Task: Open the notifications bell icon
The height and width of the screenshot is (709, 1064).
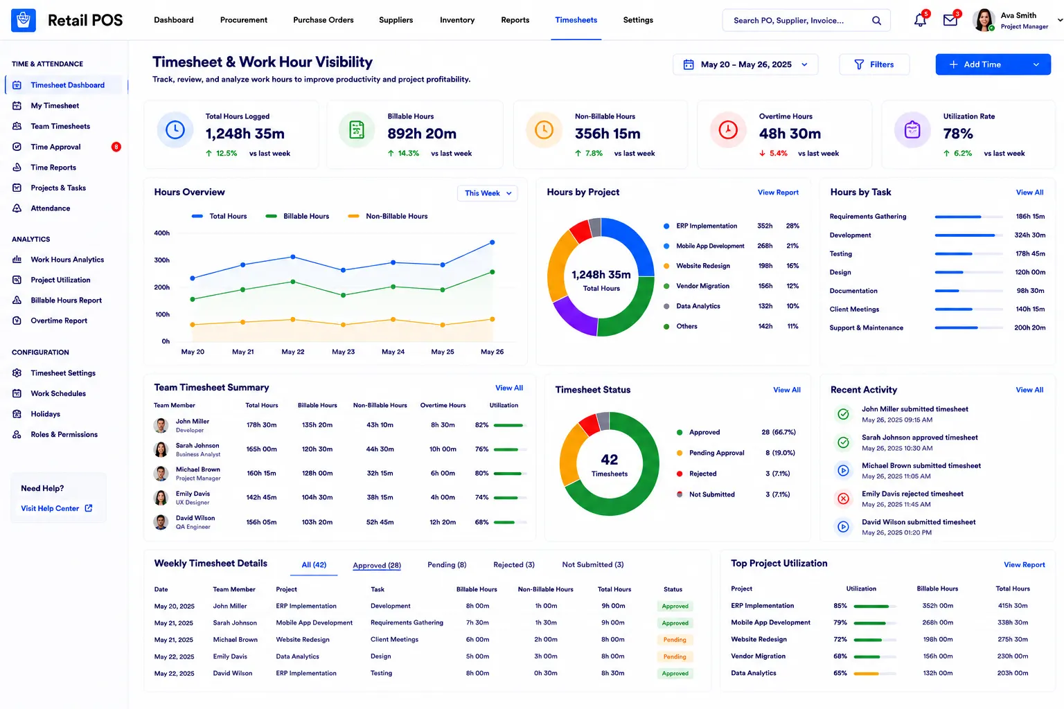Action: click(920, 21)
